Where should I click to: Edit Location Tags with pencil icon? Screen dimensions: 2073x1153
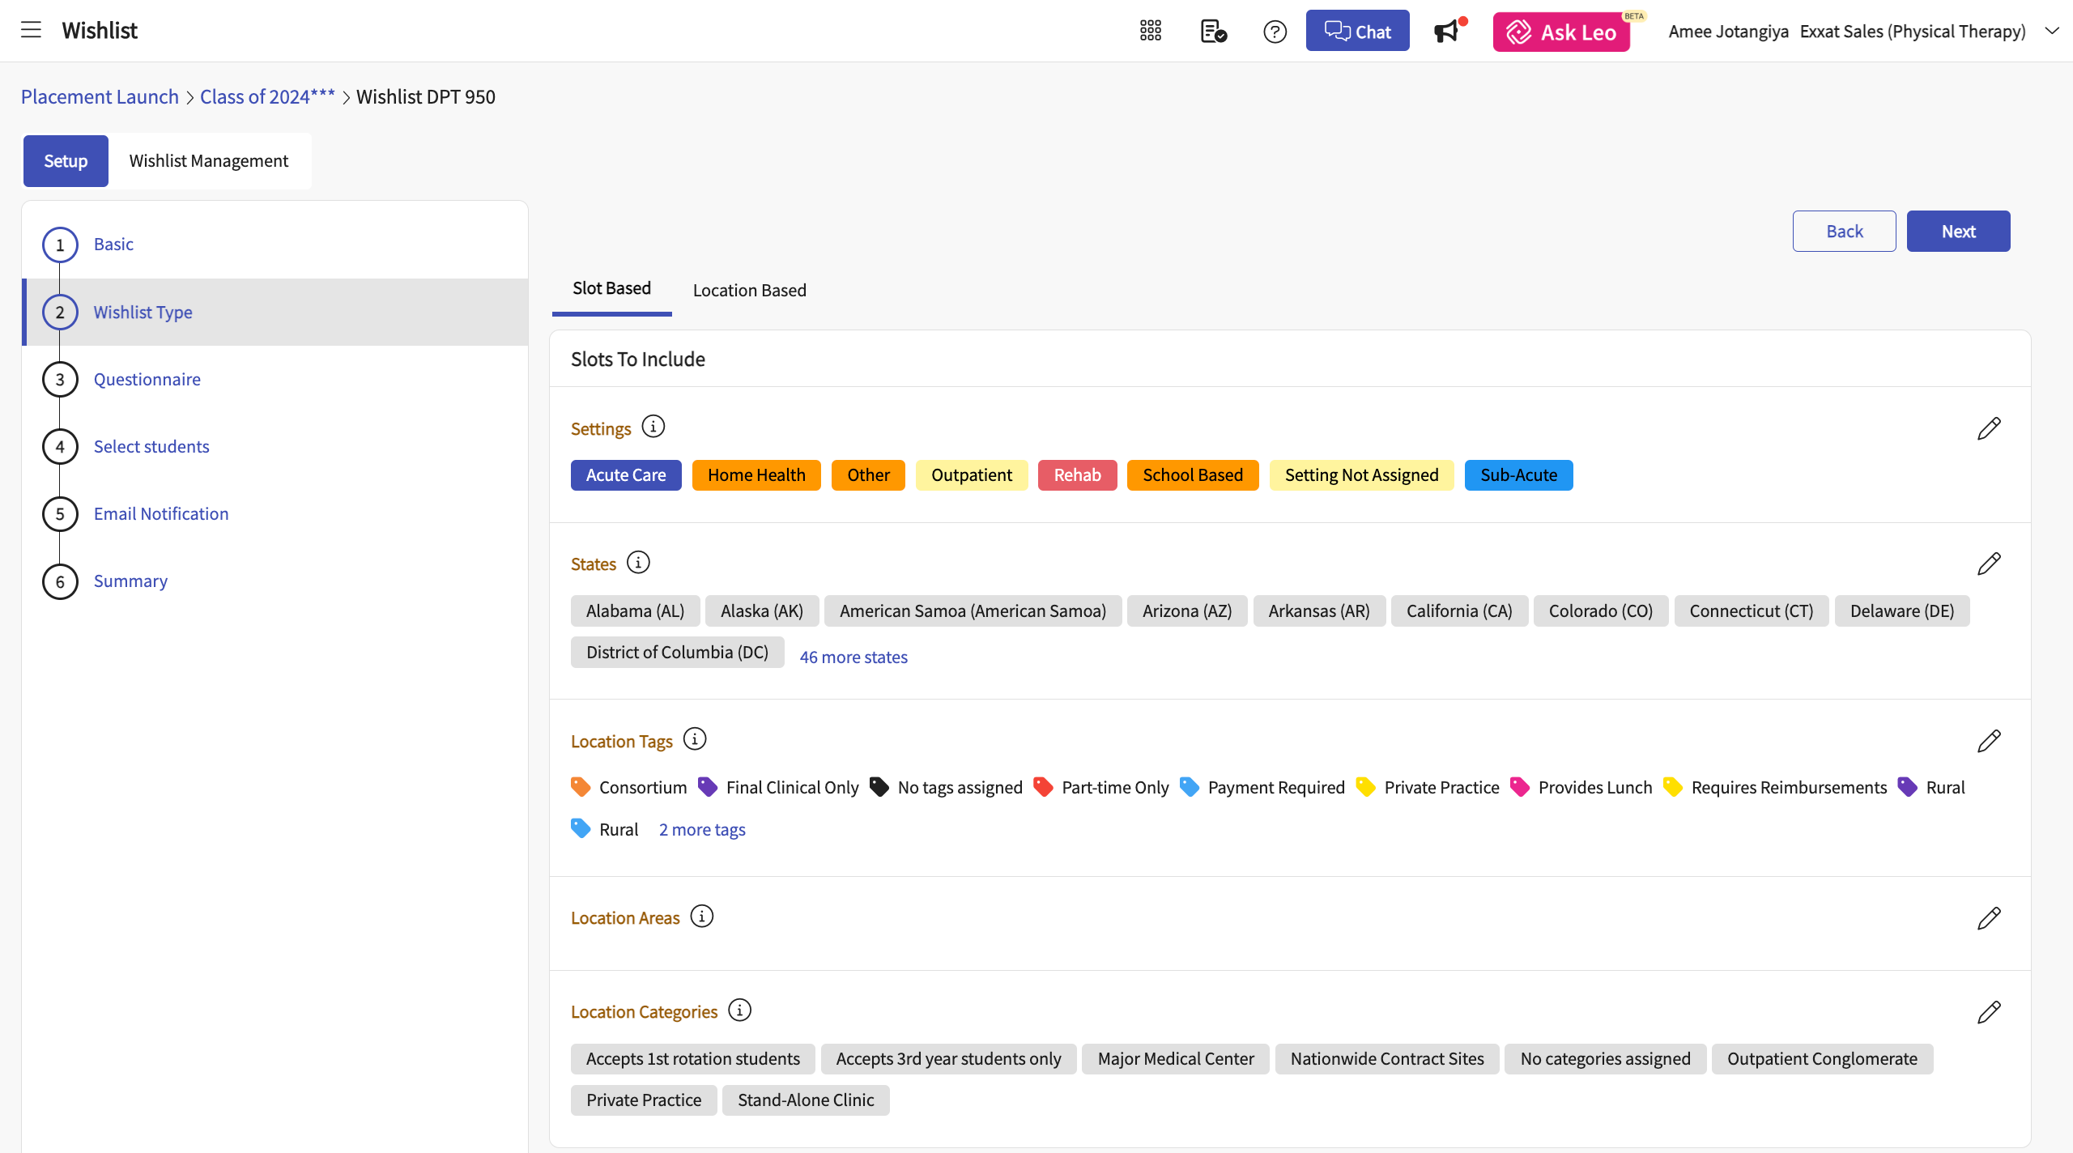point(1988,741)
